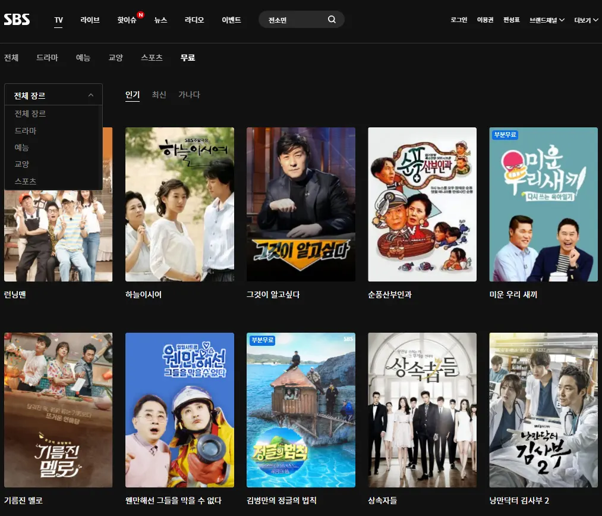Collapse the 전체 장르 dropdown
Viewport: 602px width, 516px height.
point(53,94)
